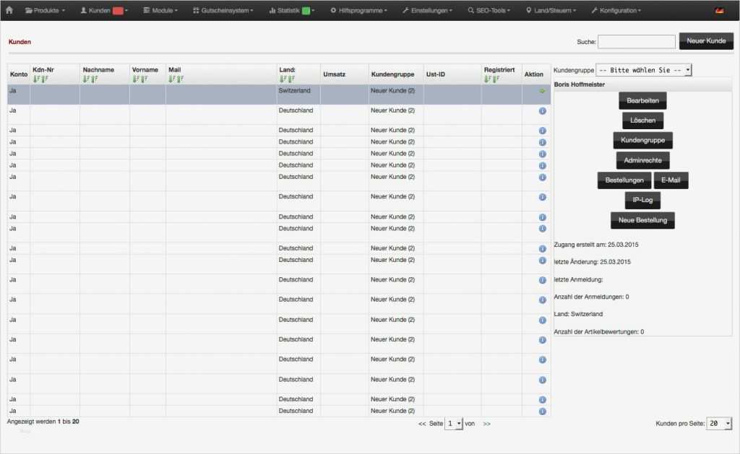The width and height of the screenshot is (740, 454).
Task: Click second sort arrow under Kdn-Nr
Action: 44,79
